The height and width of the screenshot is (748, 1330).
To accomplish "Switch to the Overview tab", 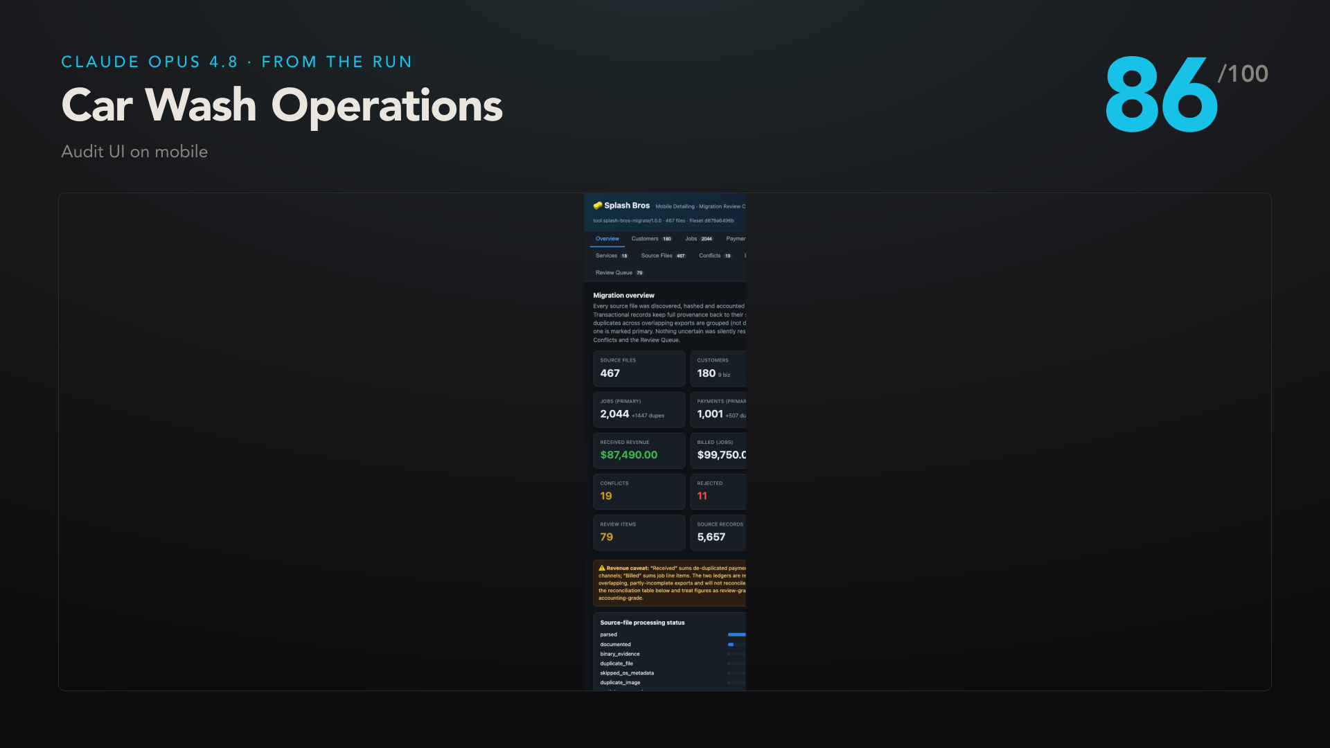I will tap(608, 239).
